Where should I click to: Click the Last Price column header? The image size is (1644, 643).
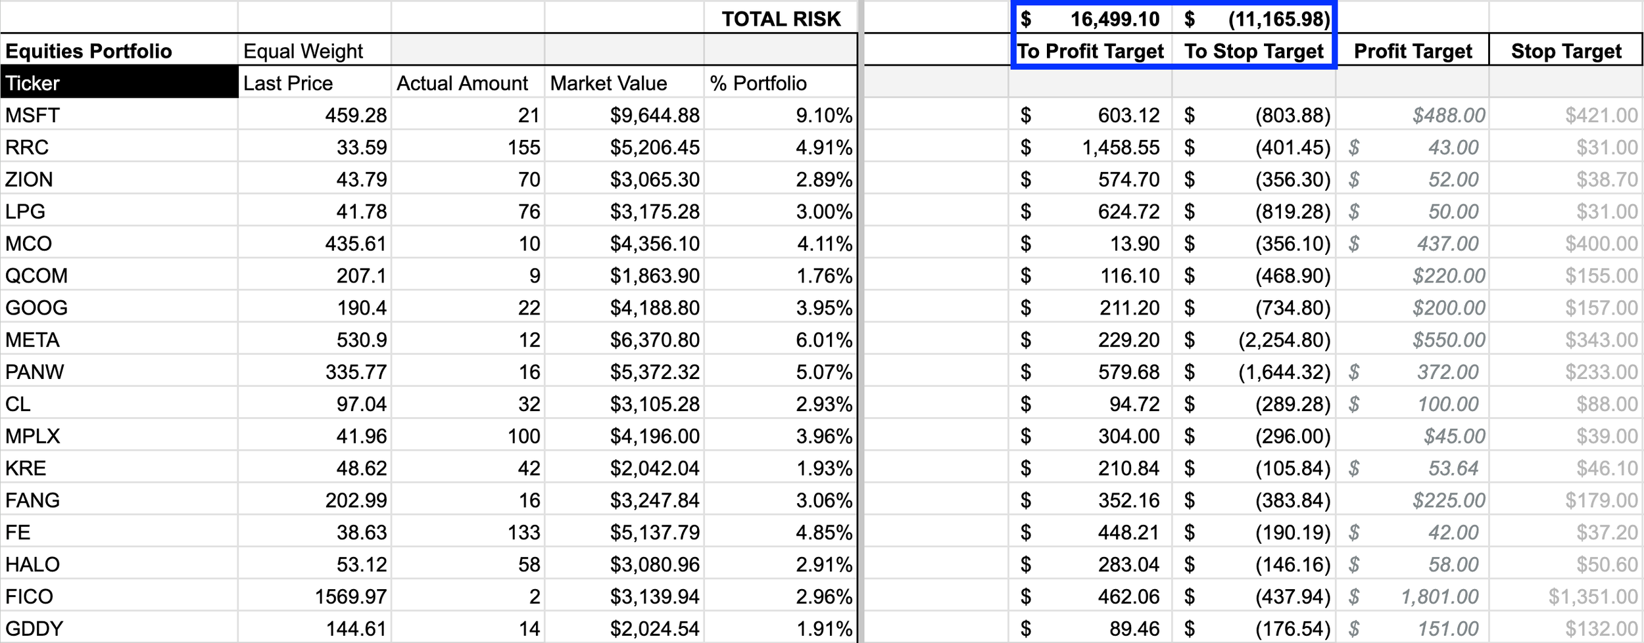[x=314, y=83]
